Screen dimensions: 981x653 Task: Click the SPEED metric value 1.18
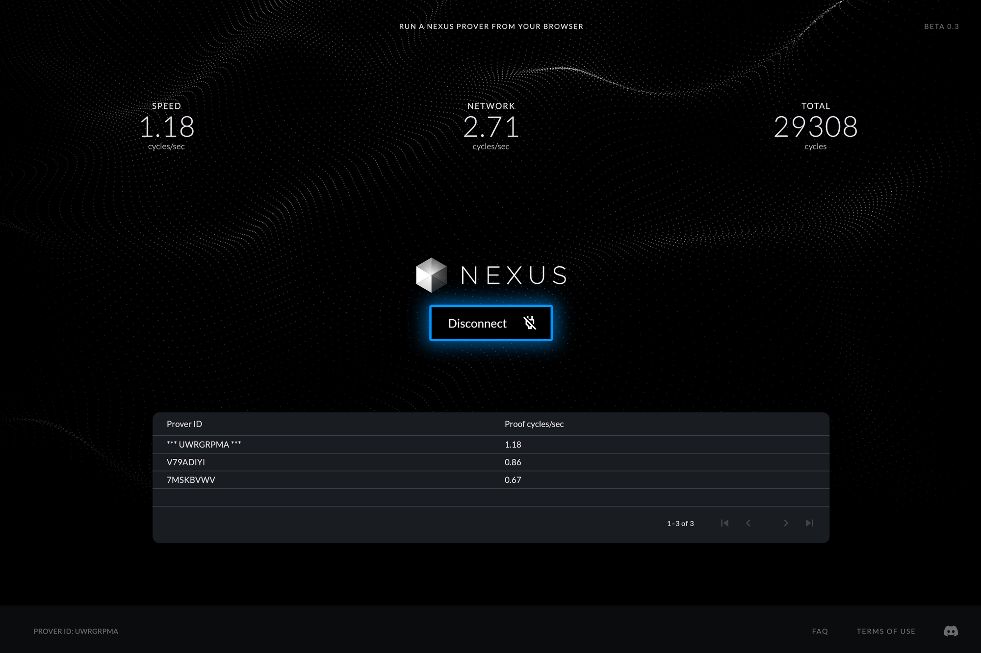[167, 127]
